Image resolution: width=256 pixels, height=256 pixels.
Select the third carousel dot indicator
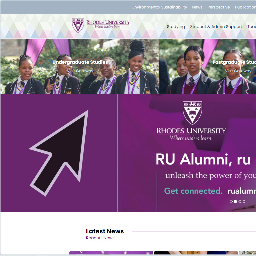(x=240, y=202)
